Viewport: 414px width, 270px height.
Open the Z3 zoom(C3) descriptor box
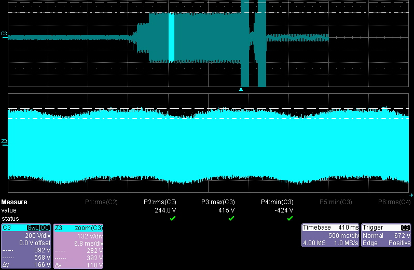point(78,246)
